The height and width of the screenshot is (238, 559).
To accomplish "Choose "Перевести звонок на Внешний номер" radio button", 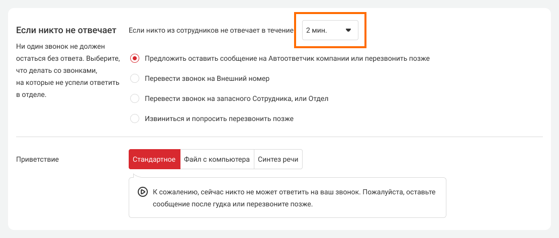I will (135, 79).
